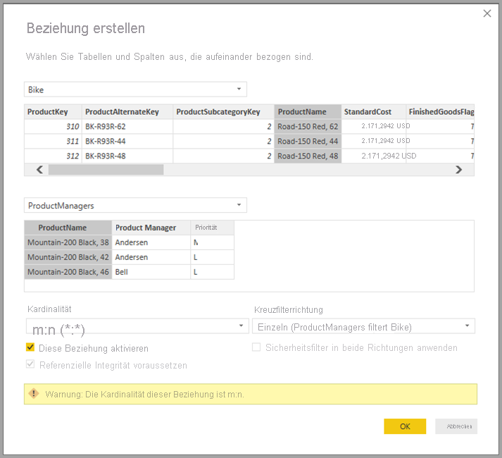Viewport: 502px width, 458px height.
Task: Click cell Road-150 Red, 62
Action: point(308,127)
